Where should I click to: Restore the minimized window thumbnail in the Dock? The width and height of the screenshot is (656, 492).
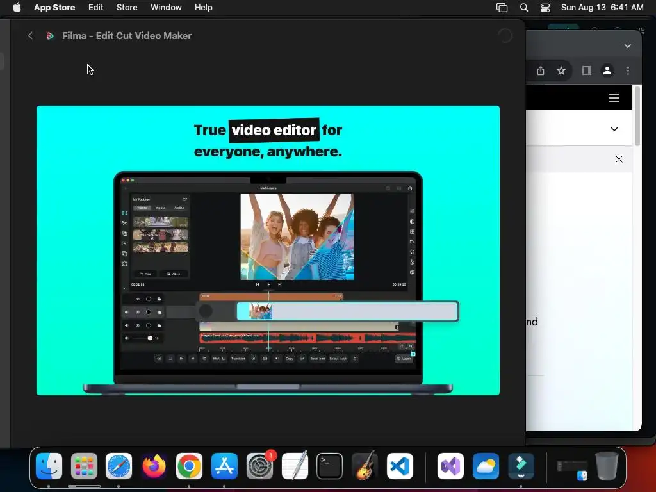[x=572, y=469]
